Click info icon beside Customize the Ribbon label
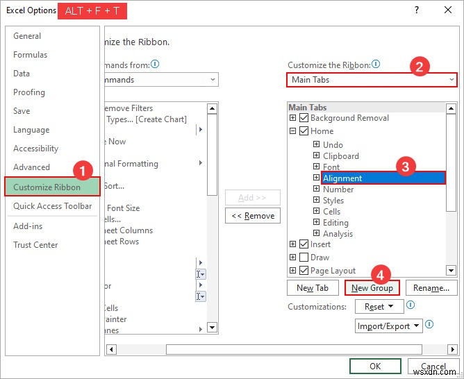Image resolution: width=464 pixels, height=379 pixels. [x=376, y=64]
